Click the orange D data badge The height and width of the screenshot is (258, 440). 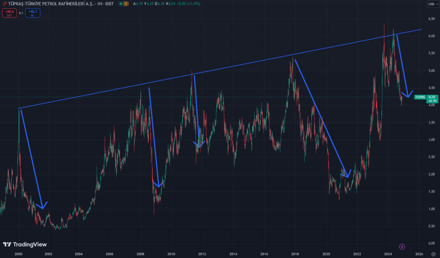(x=126, y=3)
